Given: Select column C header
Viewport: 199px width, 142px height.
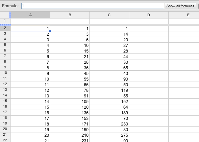Looking at the screenshot, I should pos(109,15).
